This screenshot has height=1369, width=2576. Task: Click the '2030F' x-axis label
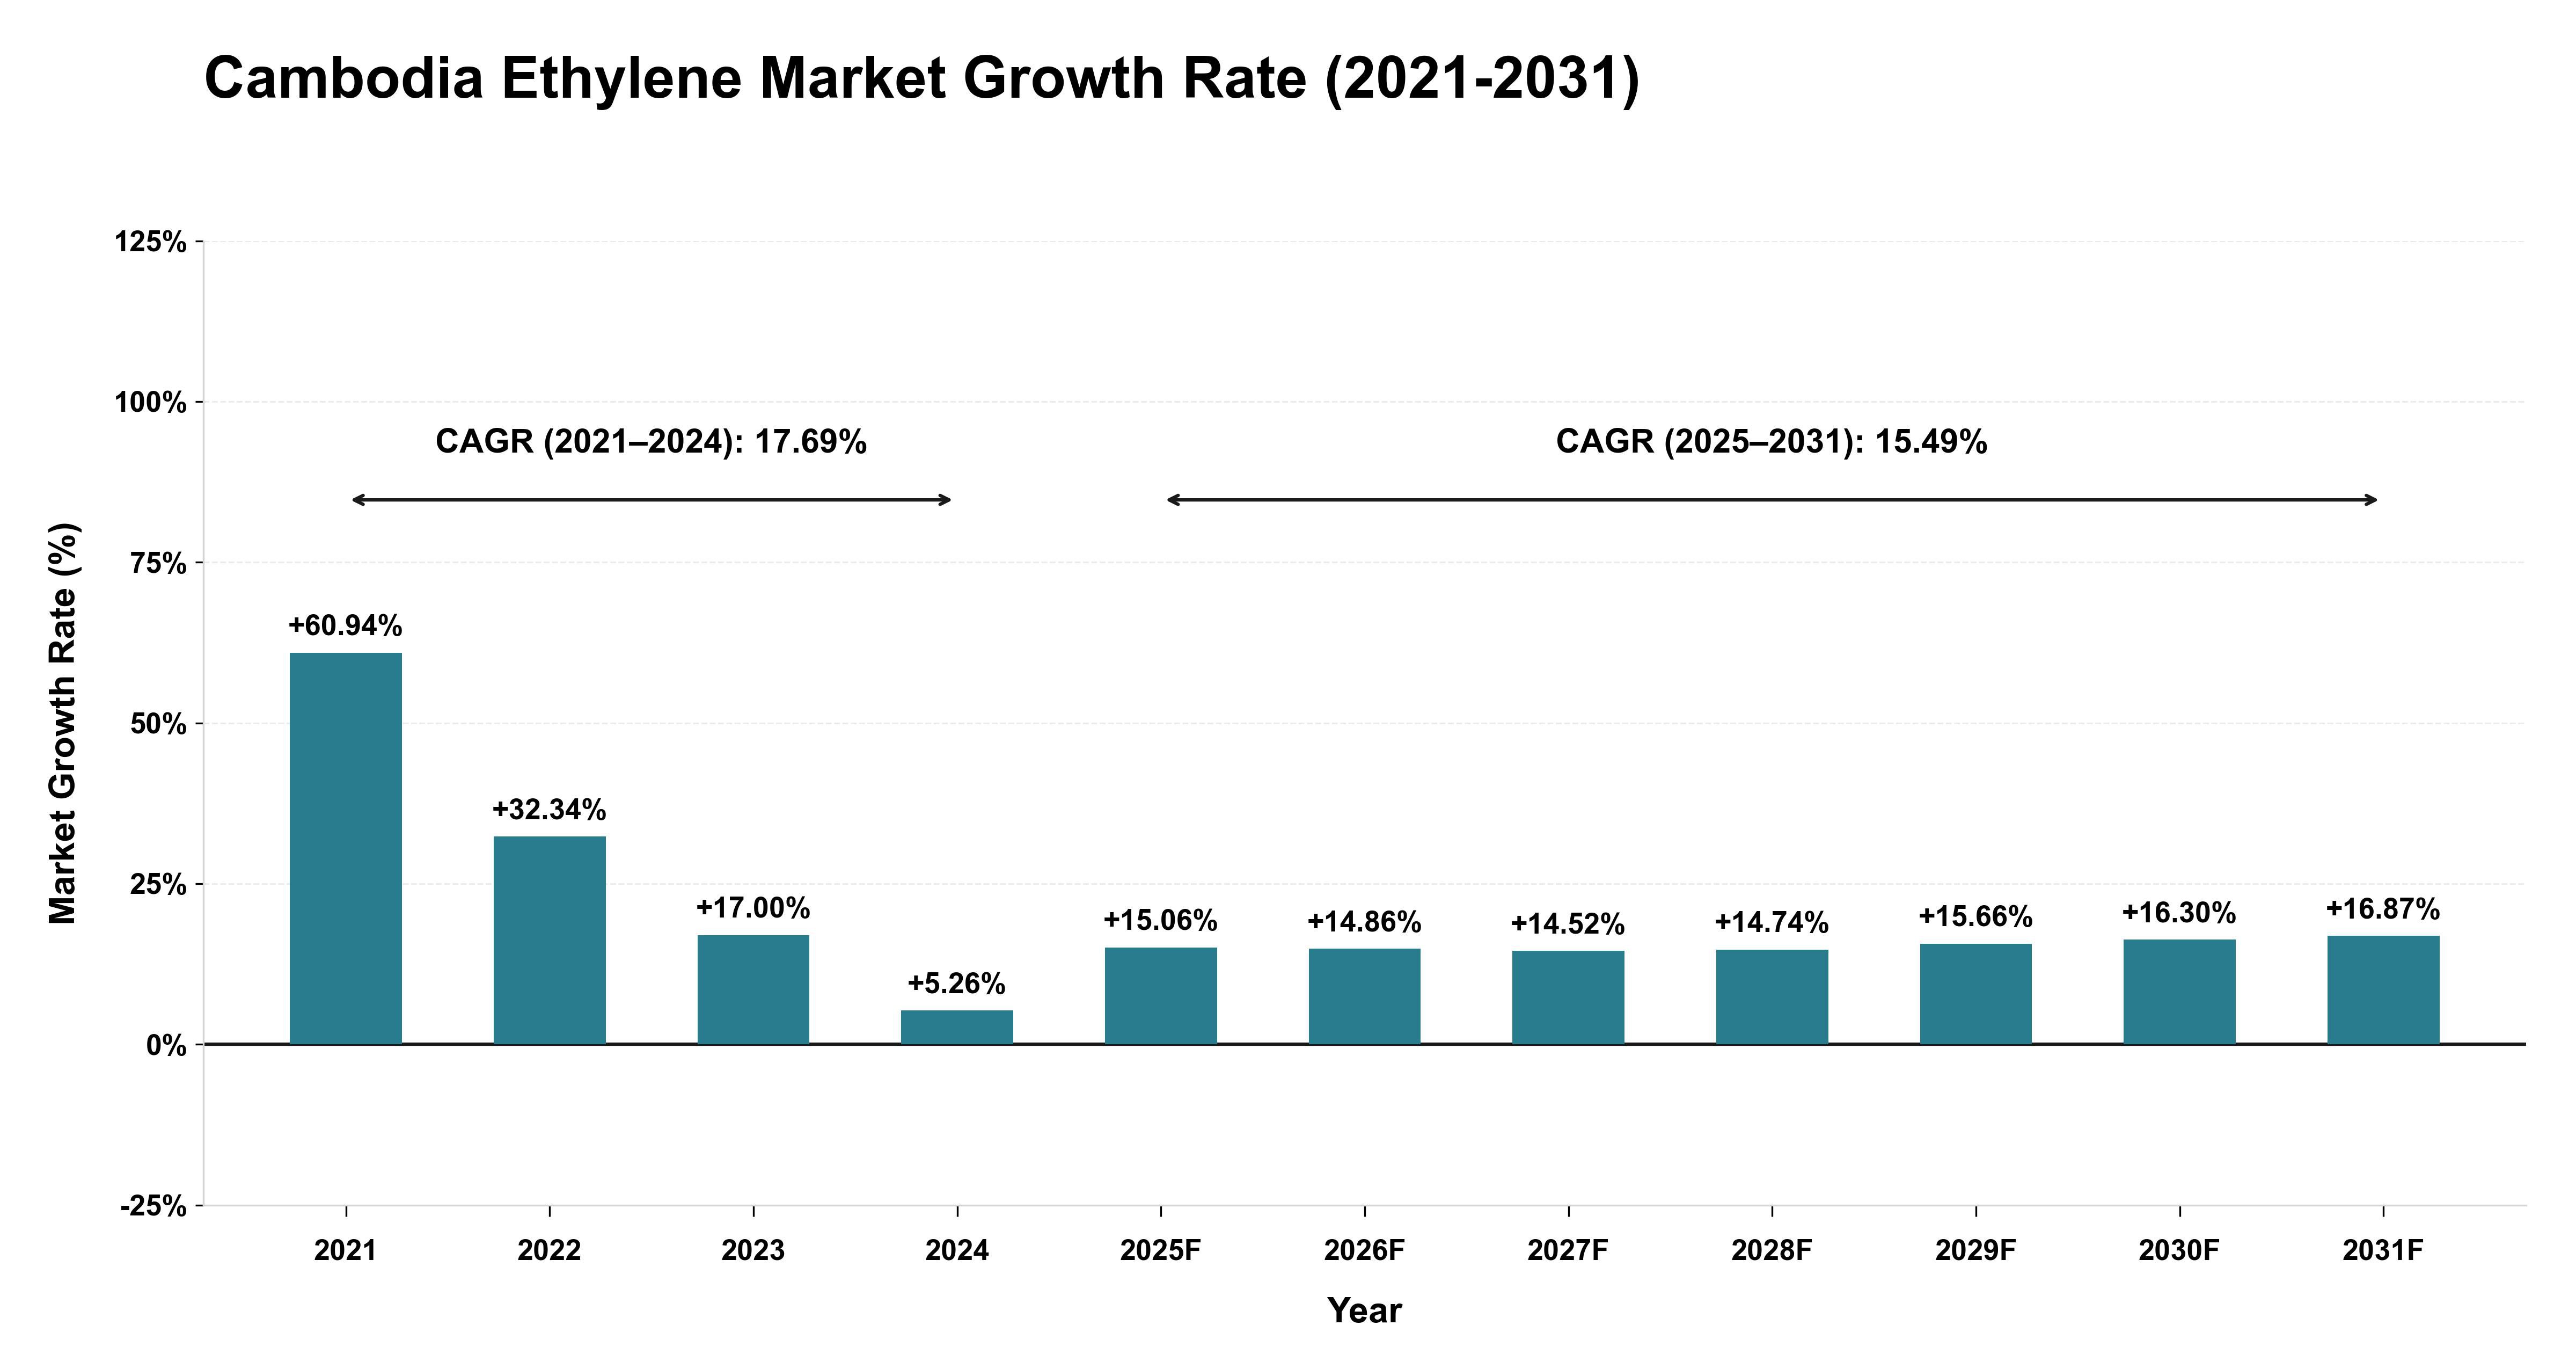tap(2179, 1251)
